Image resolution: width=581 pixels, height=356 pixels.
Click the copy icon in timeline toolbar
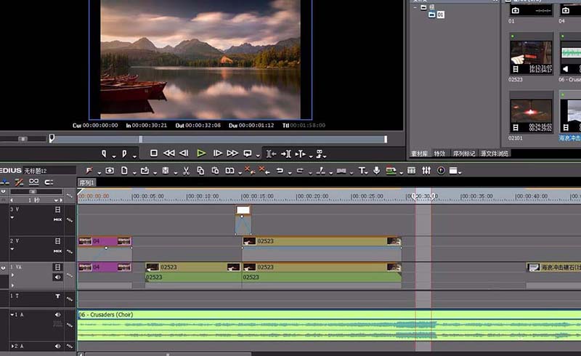200,171
